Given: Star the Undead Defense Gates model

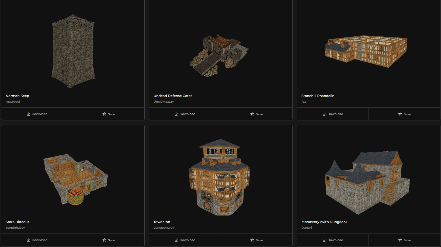Looking at the screenshot, I should coord(252,114).
